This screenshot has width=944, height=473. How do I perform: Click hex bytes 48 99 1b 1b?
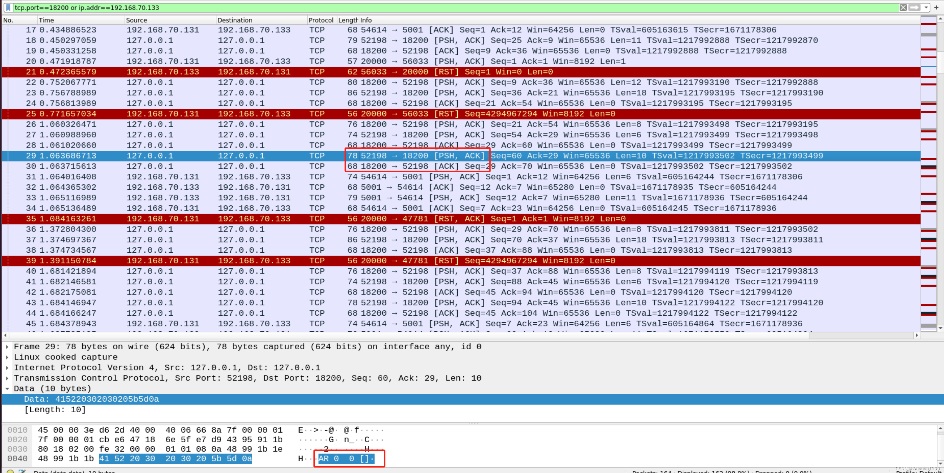[x=65, y=459]
